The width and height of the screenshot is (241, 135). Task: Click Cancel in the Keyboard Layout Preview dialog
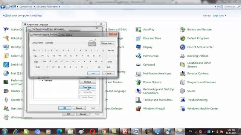108,73
